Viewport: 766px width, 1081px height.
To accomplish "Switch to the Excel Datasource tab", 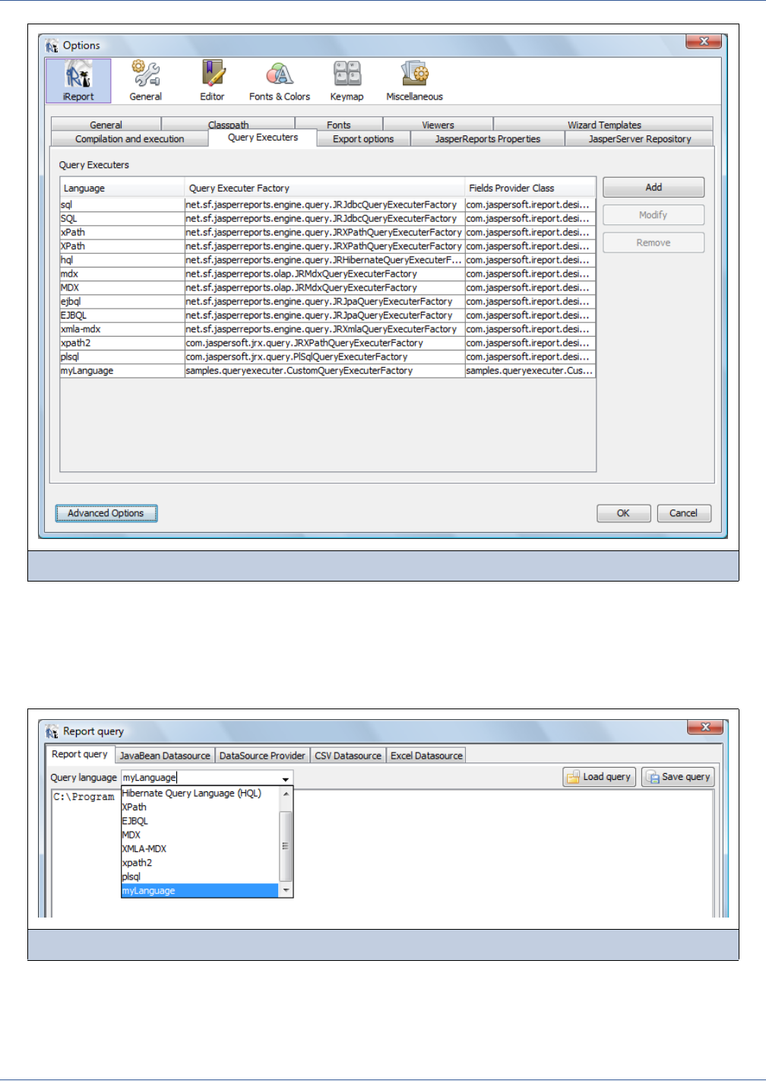I will click(x=426, y=756).
